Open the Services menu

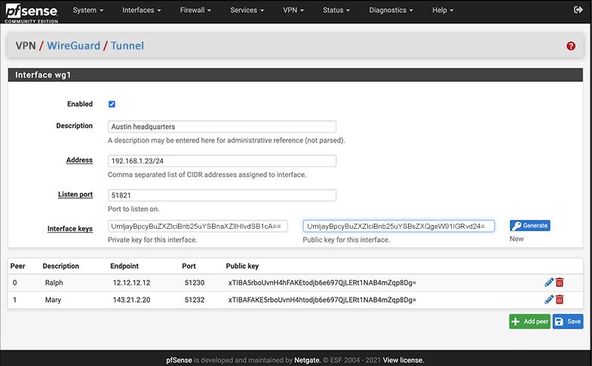(247, 11)
